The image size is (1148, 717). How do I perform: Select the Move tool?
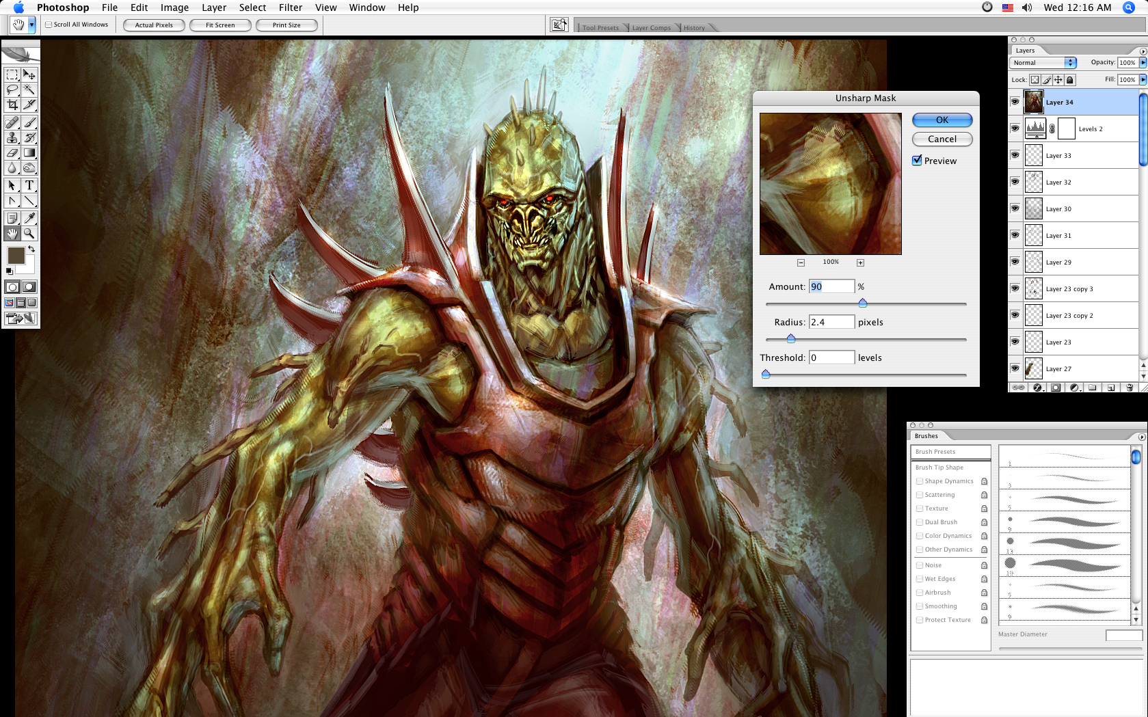click(x=29, y=75)
